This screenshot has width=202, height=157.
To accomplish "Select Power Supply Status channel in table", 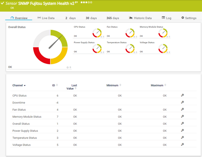I will pos(25,131).
